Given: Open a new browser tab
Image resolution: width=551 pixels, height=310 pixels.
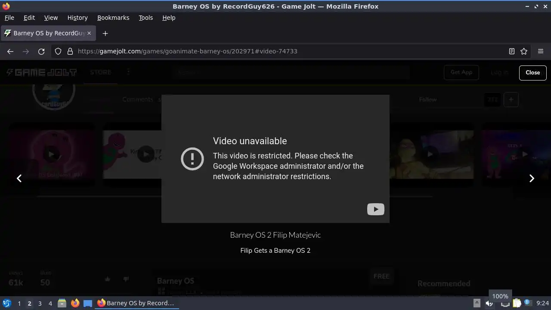Looking at the screenshot, I should coord(105,33).
